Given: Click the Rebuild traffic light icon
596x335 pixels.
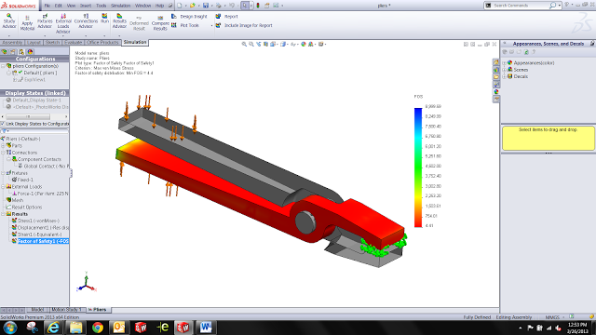Looking at the screenshot, I should coord(258,6).
